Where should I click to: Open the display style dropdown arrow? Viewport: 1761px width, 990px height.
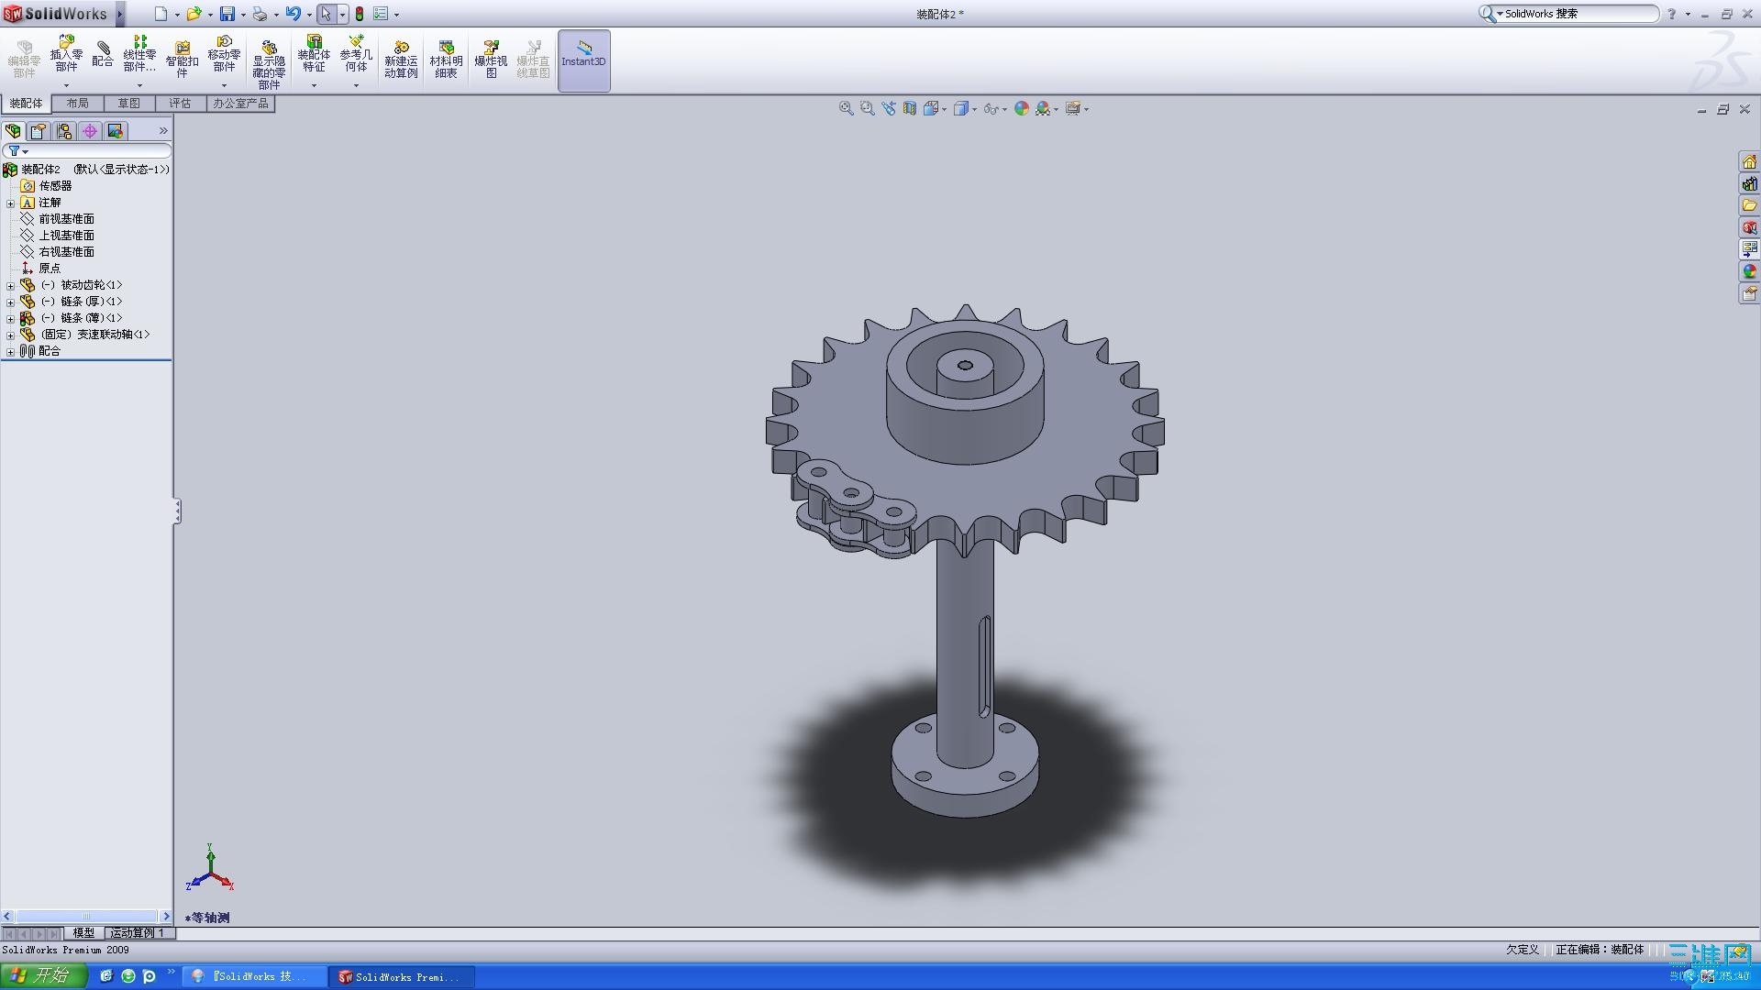974,109
